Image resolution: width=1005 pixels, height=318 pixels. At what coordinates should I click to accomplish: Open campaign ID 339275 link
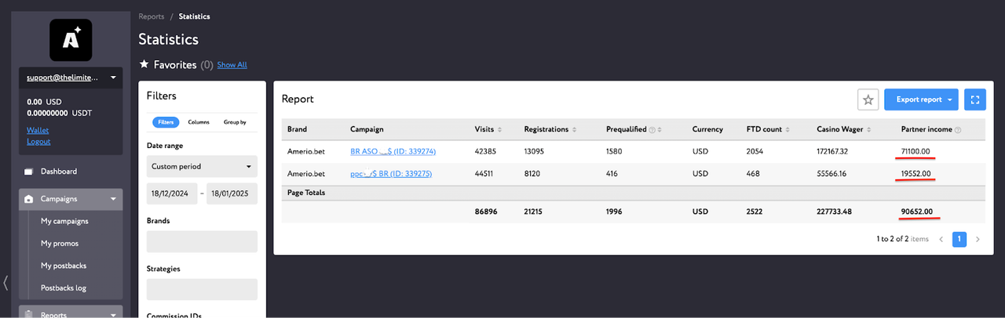pyautogui.click(x=391, y=173)
